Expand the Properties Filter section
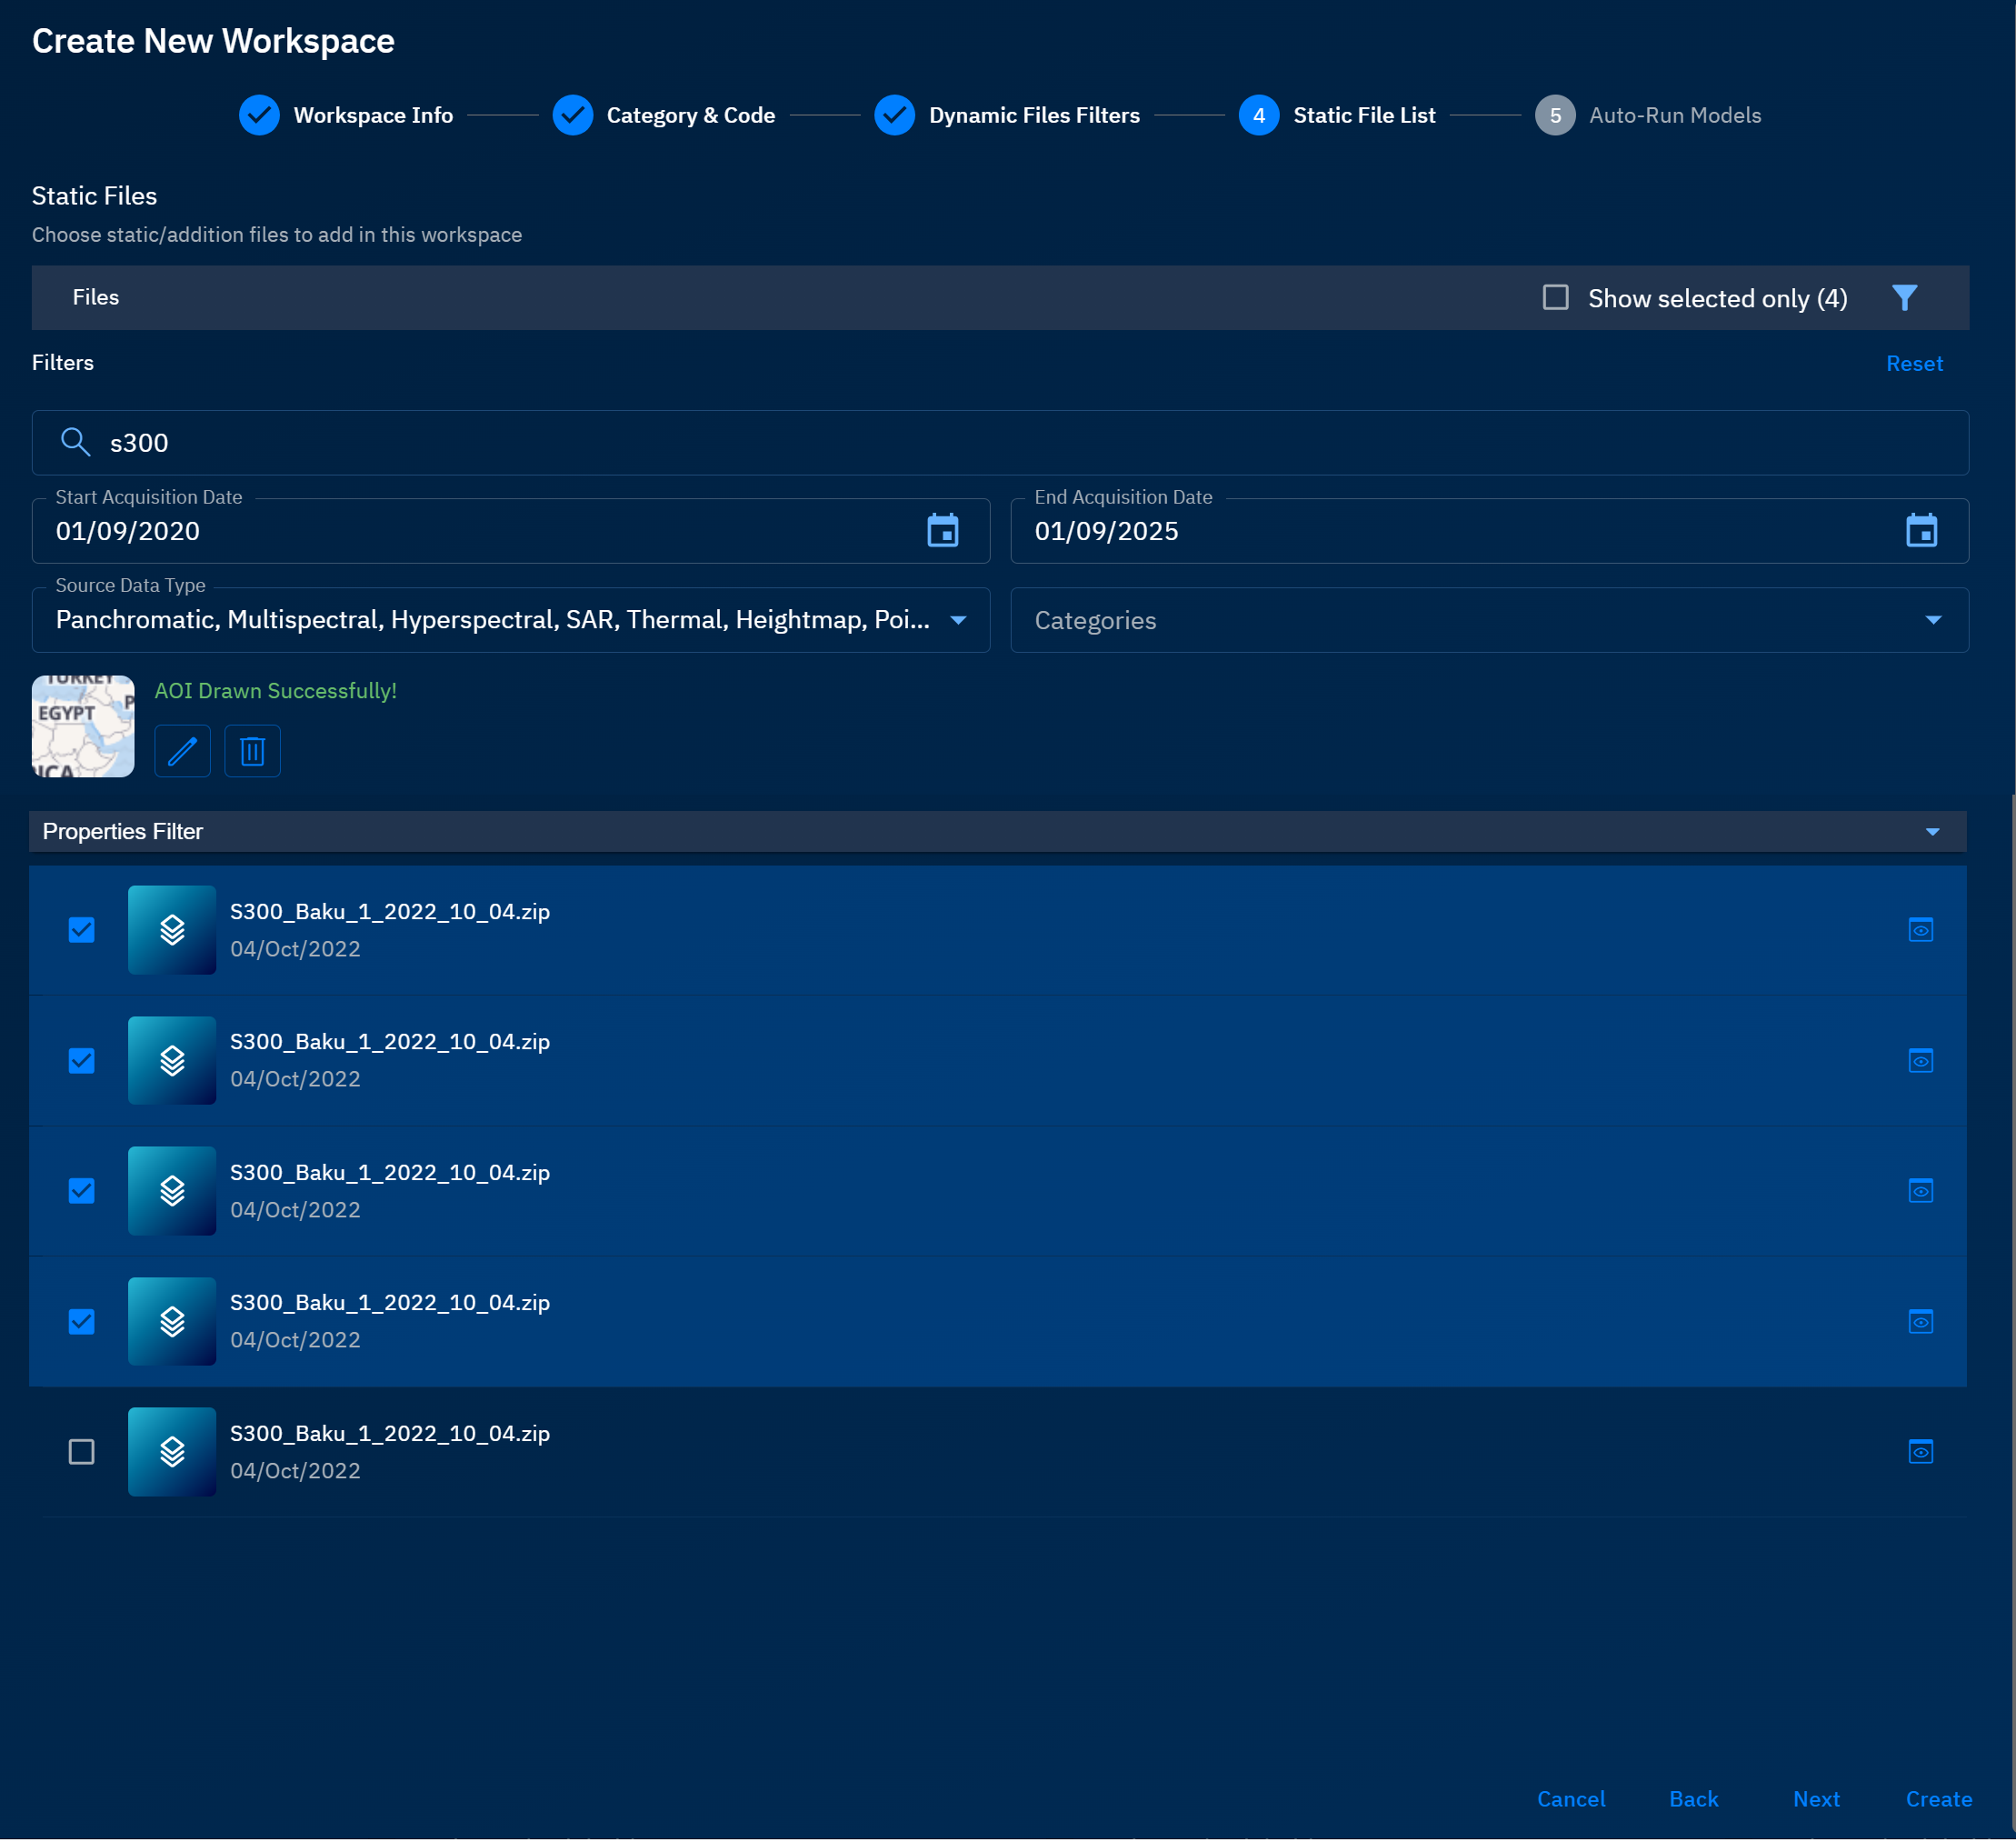Screen dimensions: 2016x1842 [x=1932, y=832]
